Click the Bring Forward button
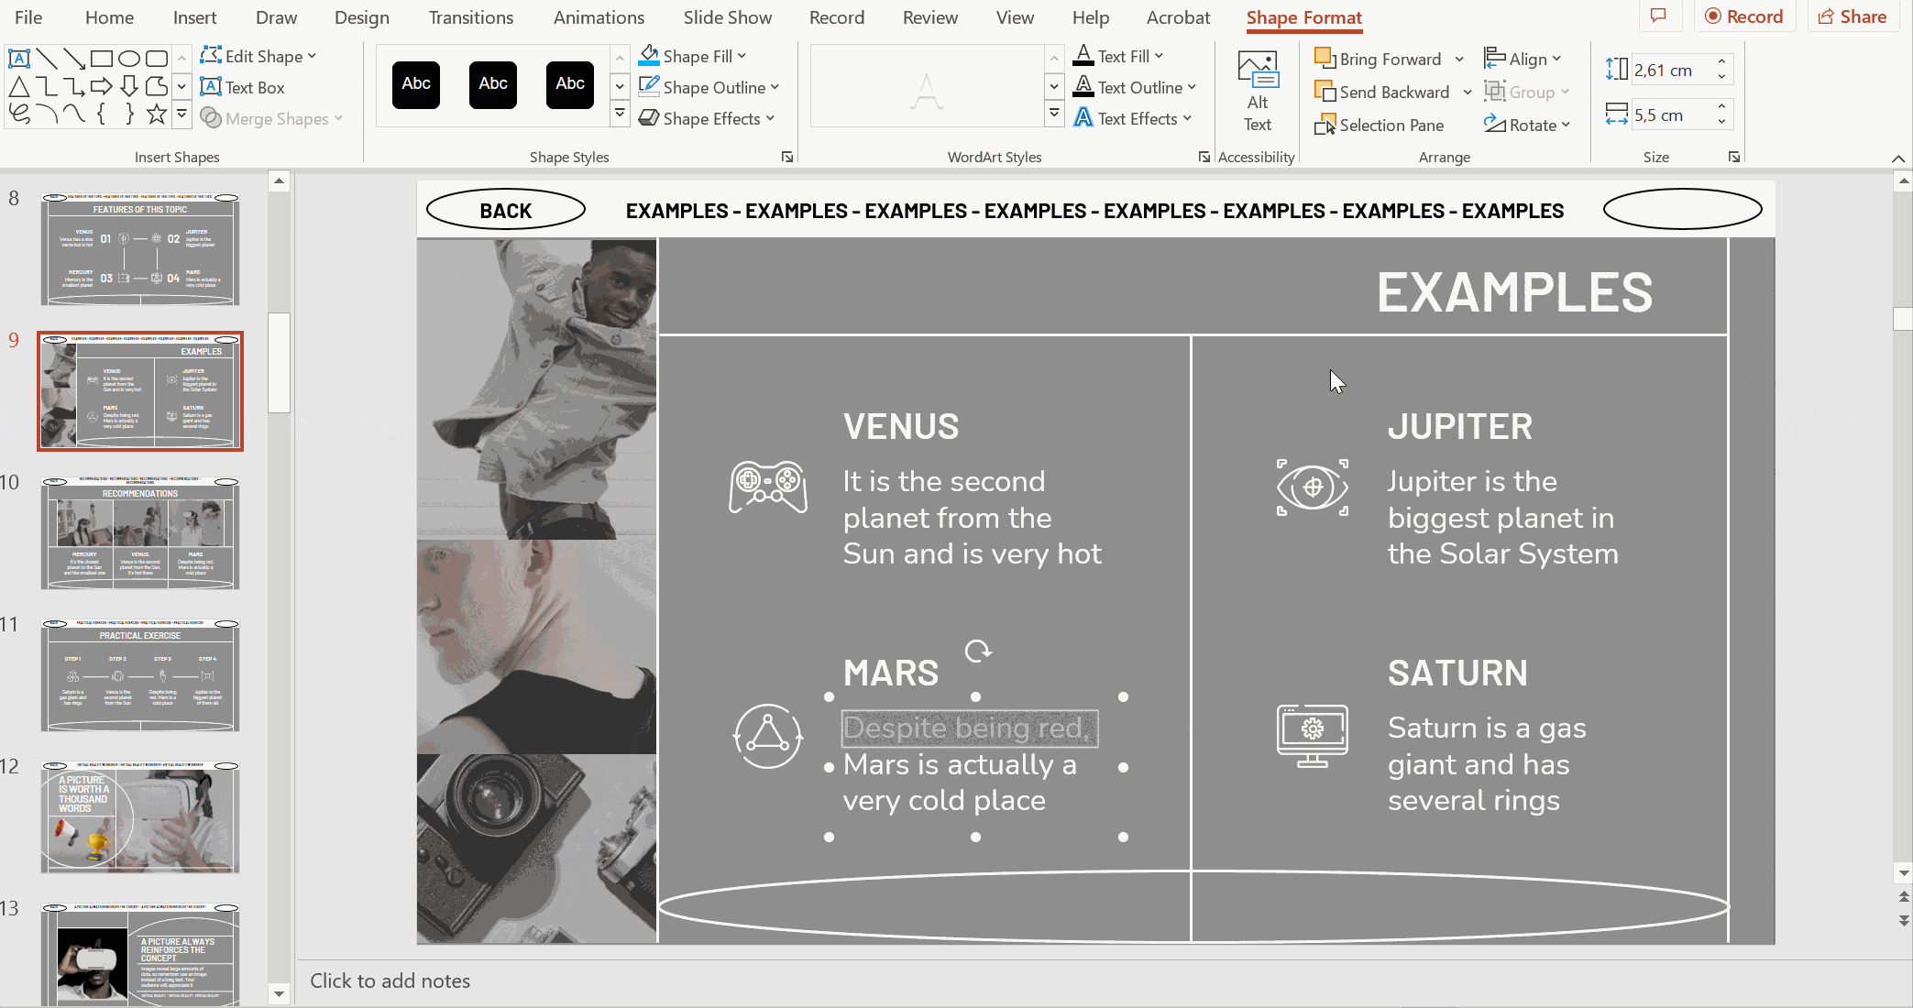 [x=1379, y=60]
